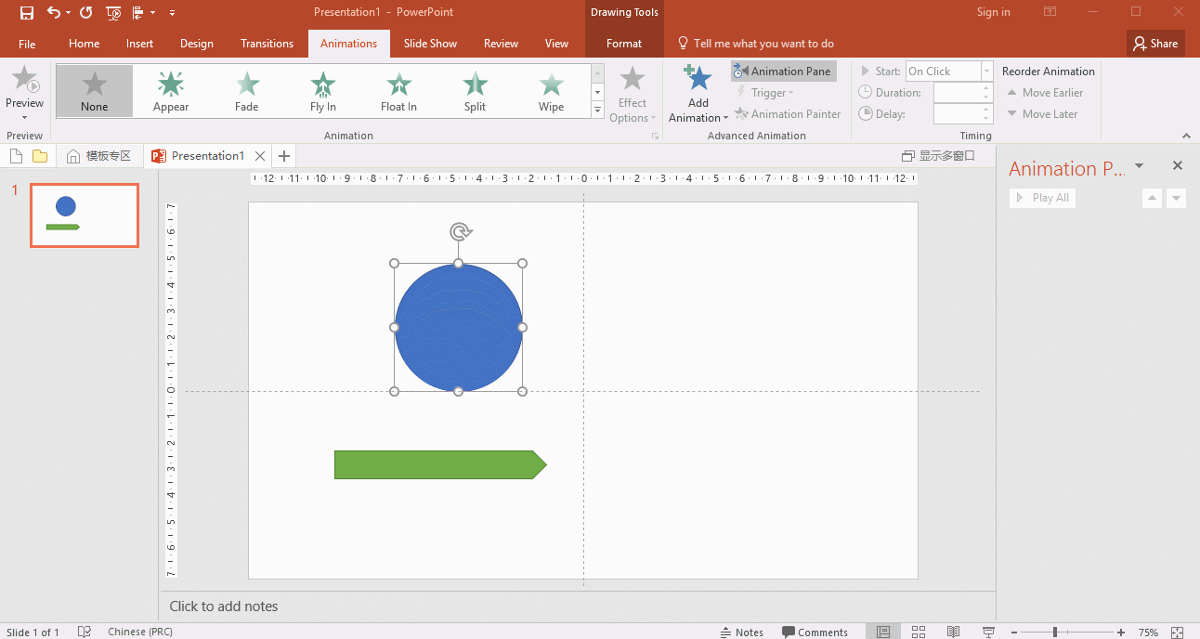Toggle the Animation Pane button
The width and height of the screenshot is (1200, 639).
pyautogui.click(x=783, y=72)
